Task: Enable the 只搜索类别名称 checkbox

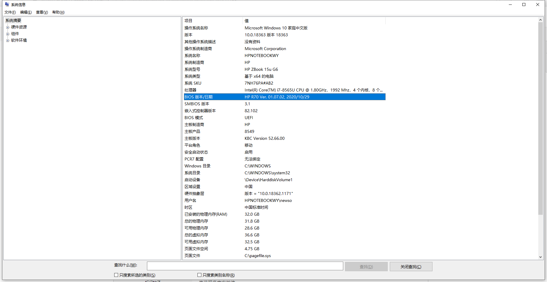Action: tap(199, 275)
